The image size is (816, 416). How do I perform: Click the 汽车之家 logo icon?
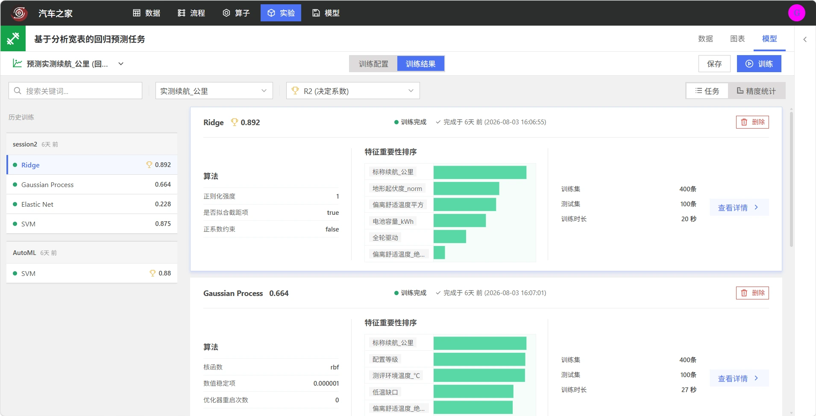coord(19,13)
